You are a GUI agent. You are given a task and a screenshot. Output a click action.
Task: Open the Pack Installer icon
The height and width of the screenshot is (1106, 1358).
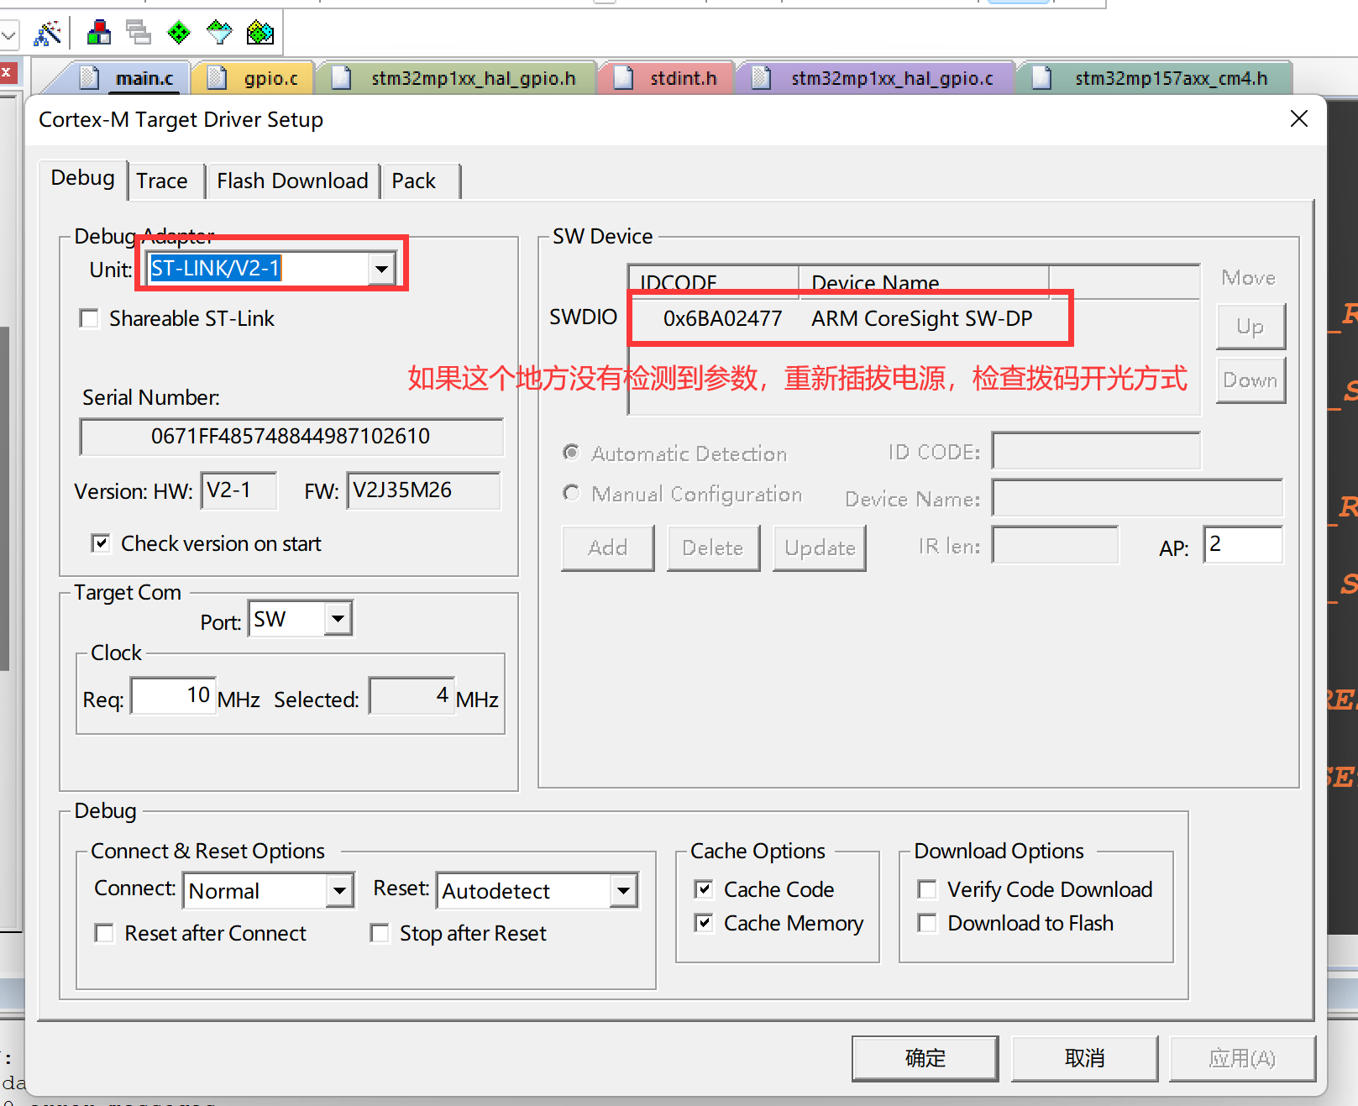pyautogui.click(x=260, y=33)
